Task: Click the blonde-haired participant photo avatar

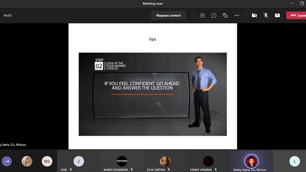Action: pos(27,161)
